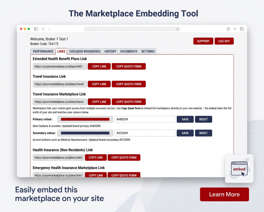Viewport: 264px width, 212px height.
Task: Open the primary colour red swatch
Action: (x=85, y=119)
